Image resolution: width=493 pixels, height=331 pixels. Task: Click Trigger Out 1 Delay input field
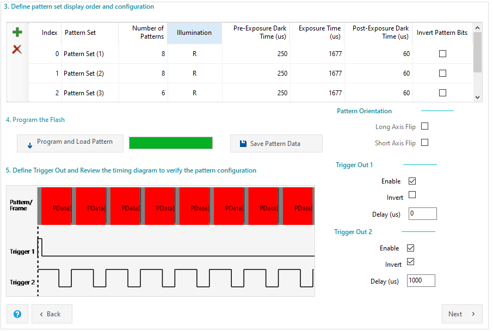(423, 213)
